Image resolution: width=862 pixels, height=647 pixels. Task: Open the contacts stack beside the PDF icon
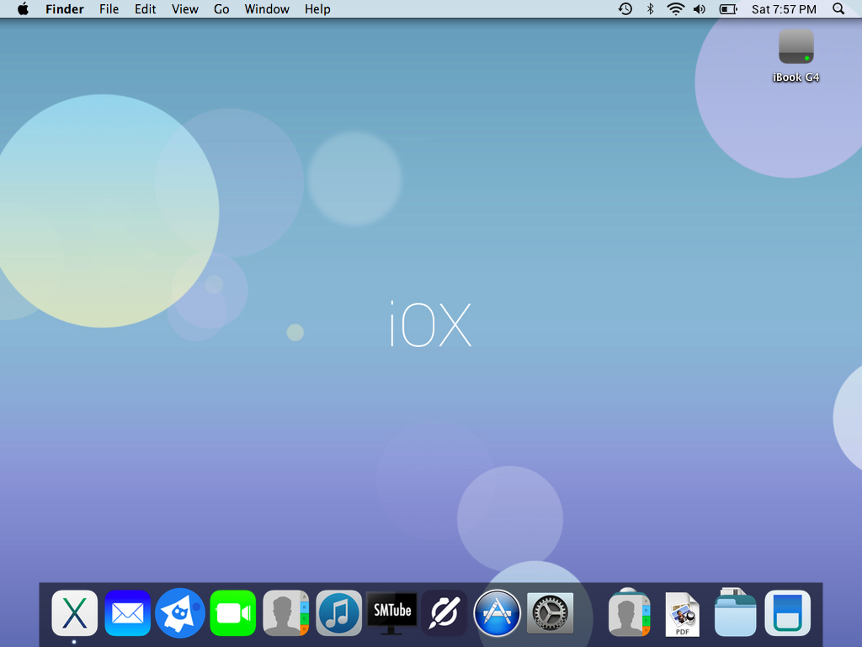(x=630, y=613)
